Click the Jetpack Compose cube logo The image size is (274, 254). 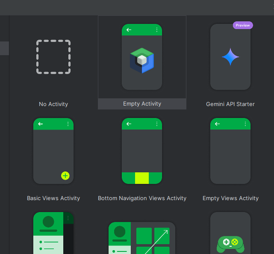tap(142, 61)
